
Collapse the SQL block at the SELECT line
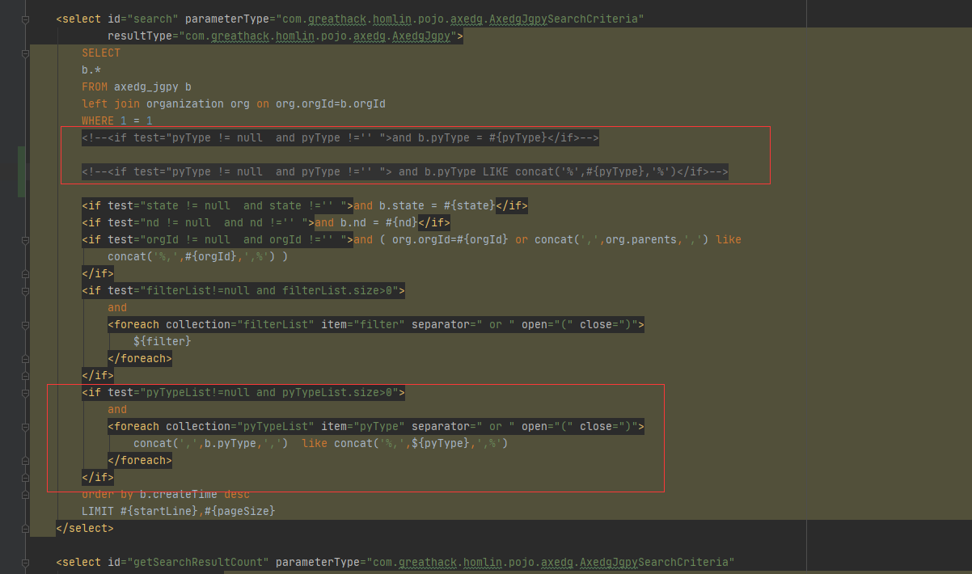(x=26, y=53)
